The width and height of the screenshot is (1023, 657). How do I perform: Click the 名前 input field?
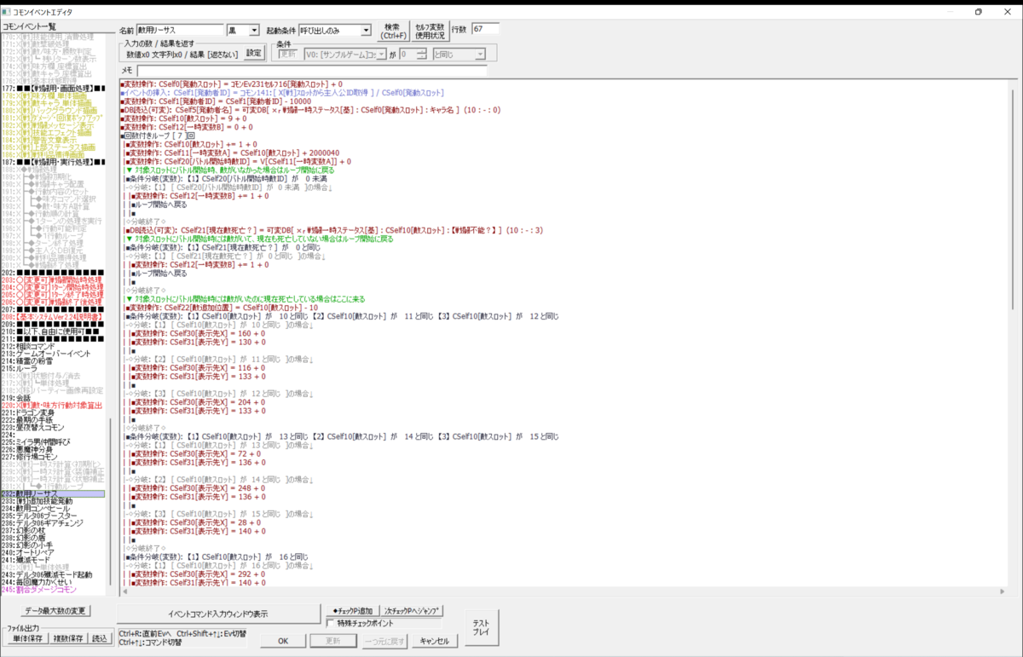click(x=181, y=31)
